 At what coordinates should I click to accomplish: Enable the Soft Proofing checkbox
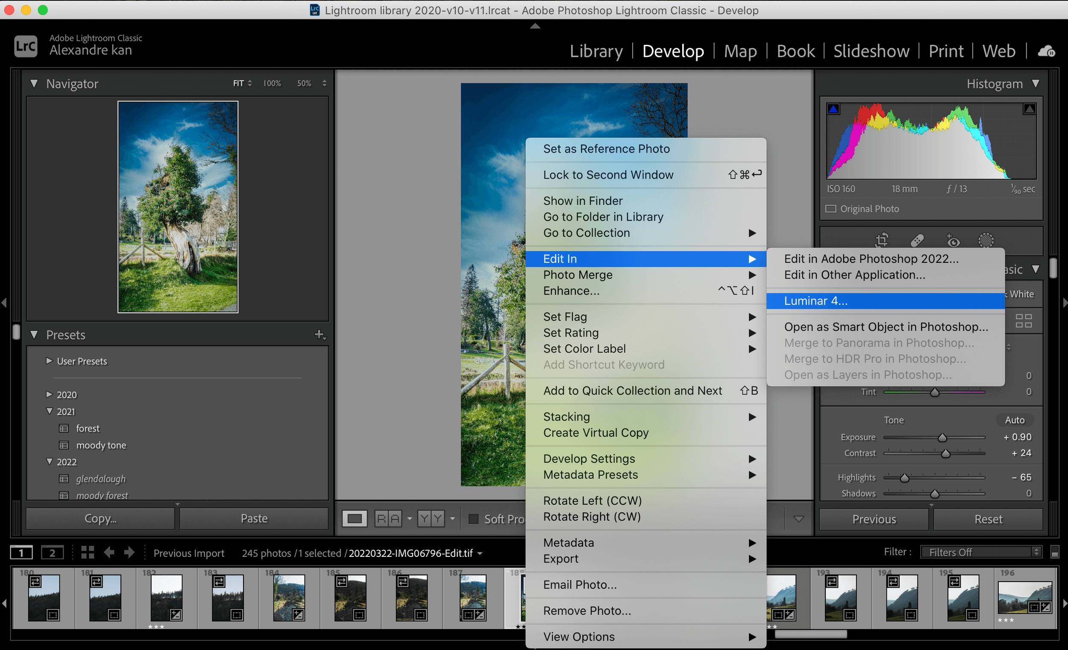[473, 519]
